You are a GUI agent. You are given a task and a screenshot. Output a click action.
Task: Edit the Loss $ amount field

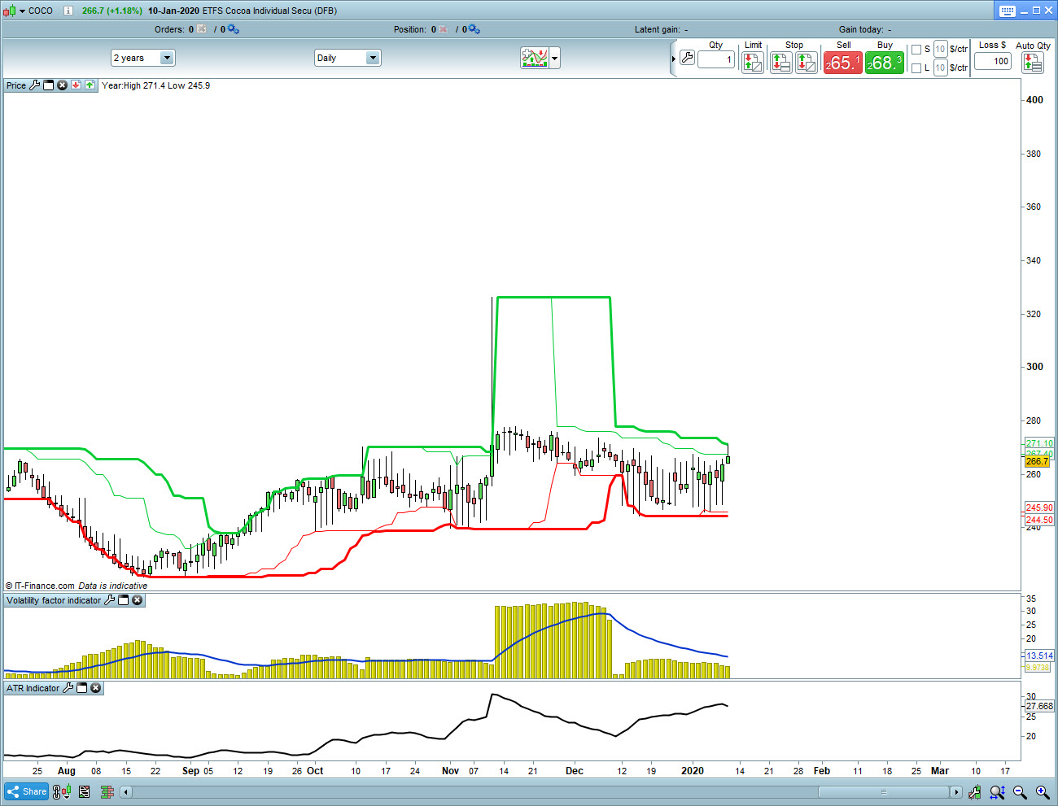[993, 61]
